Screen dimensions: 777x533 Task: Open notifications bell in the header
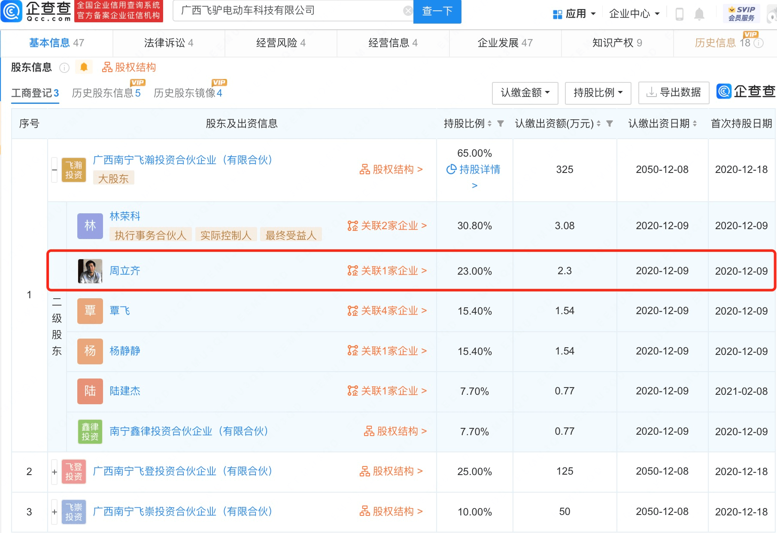[699, 14]
